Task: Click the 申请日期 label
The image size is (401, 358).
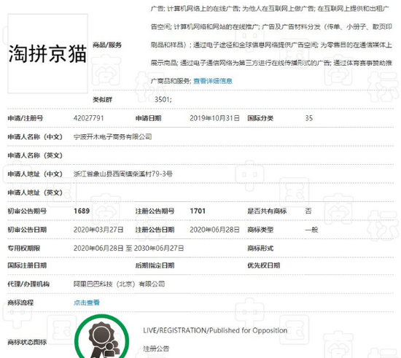Action: click(x=148, y=118)
